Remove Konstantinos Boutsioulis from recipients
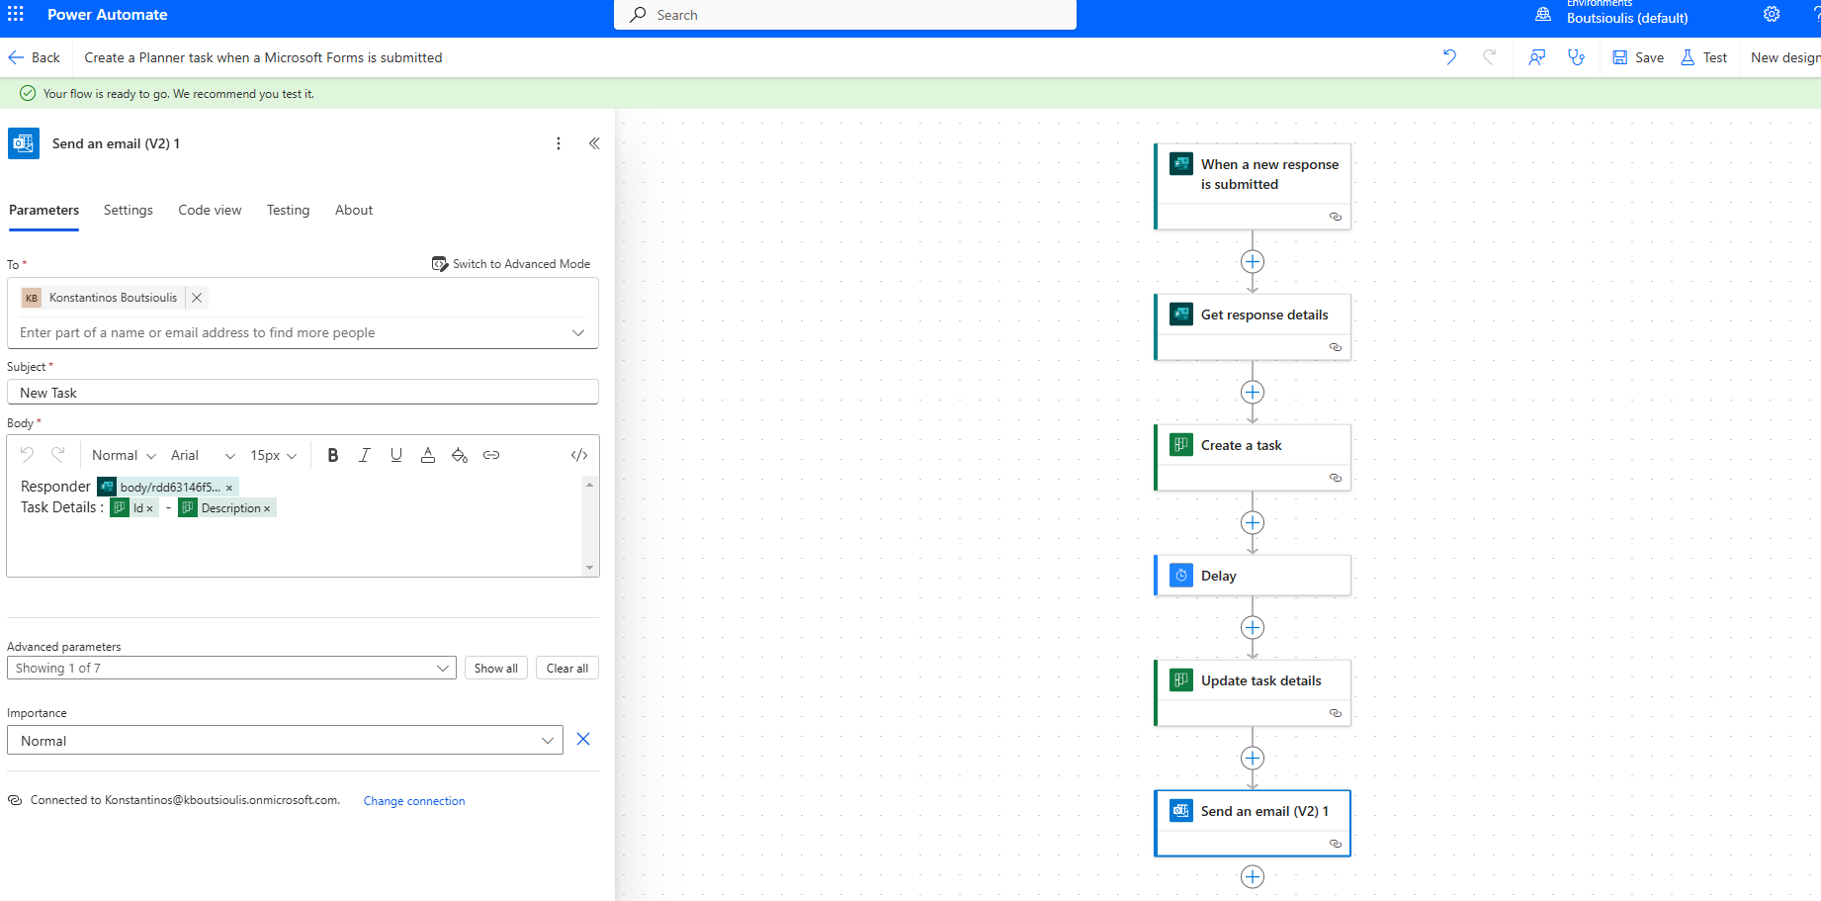 197,298
